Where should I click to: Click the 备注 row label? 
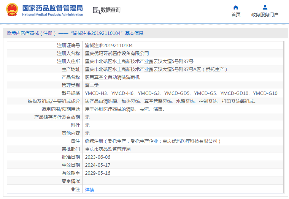(75, 141)
